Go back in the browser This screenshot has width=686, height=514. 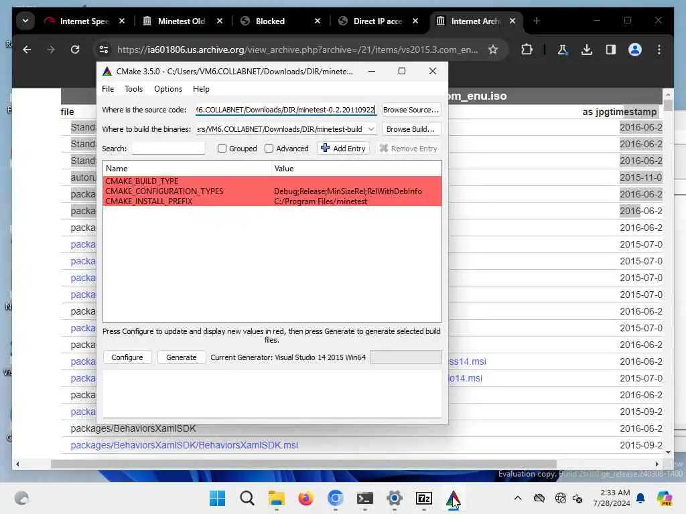[x=27, y=50]
